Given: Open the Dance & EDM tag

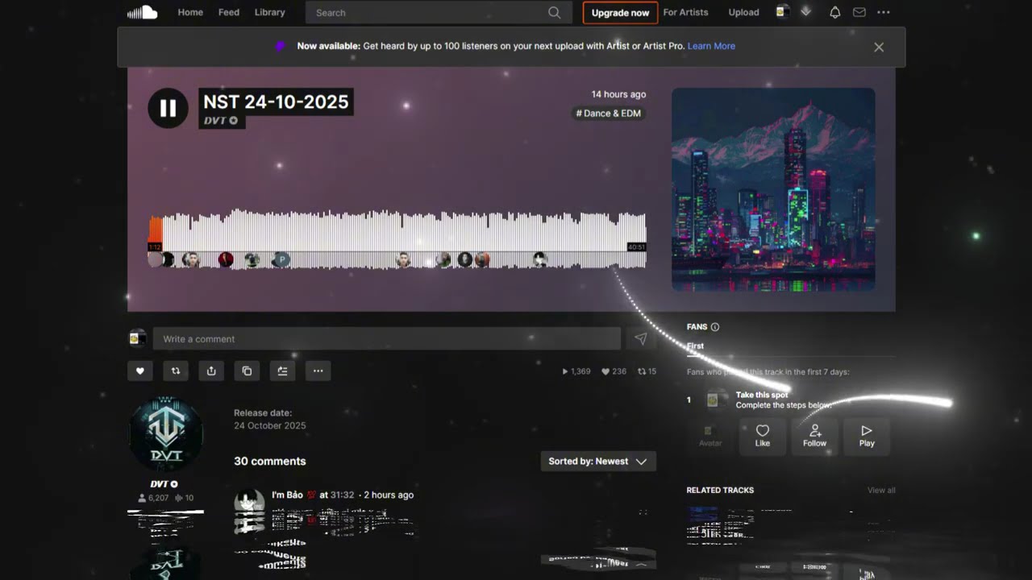Looking at the screenshot, I should click(x=609, y=114).
